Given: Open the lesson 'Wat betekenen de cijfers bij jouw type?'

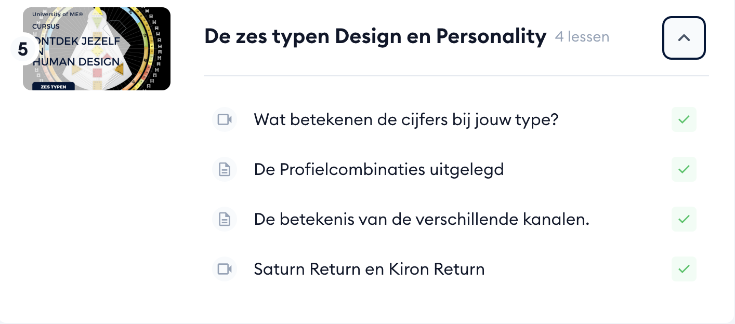Looking at the screenshot, I should (x=405, y=120).
